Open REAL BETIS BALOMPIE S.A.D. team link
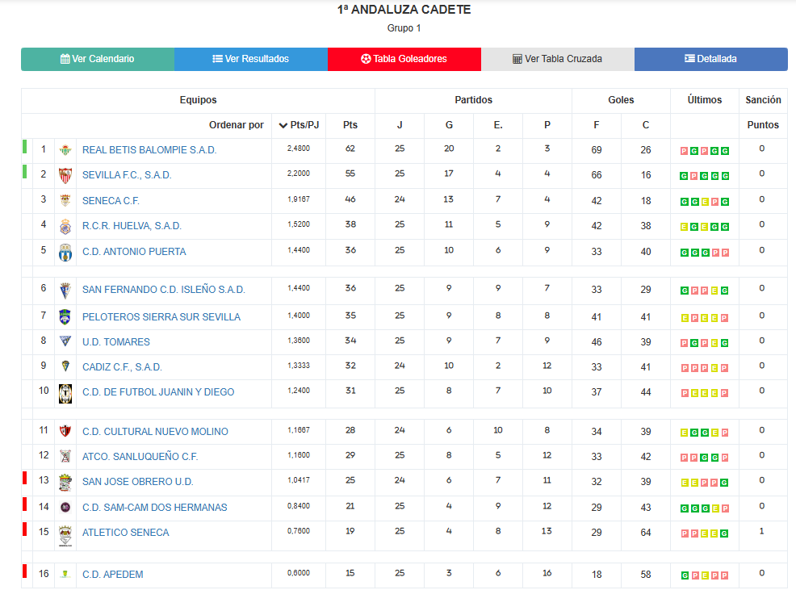 tap(149, 150)
